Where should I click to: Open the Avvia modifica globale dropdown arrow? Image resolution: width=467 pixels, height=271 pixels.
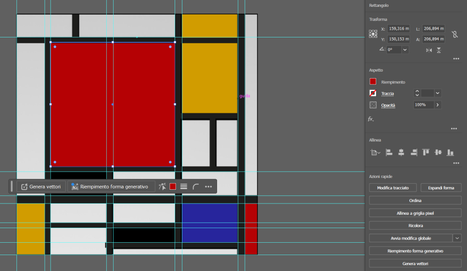coord(457,238)
